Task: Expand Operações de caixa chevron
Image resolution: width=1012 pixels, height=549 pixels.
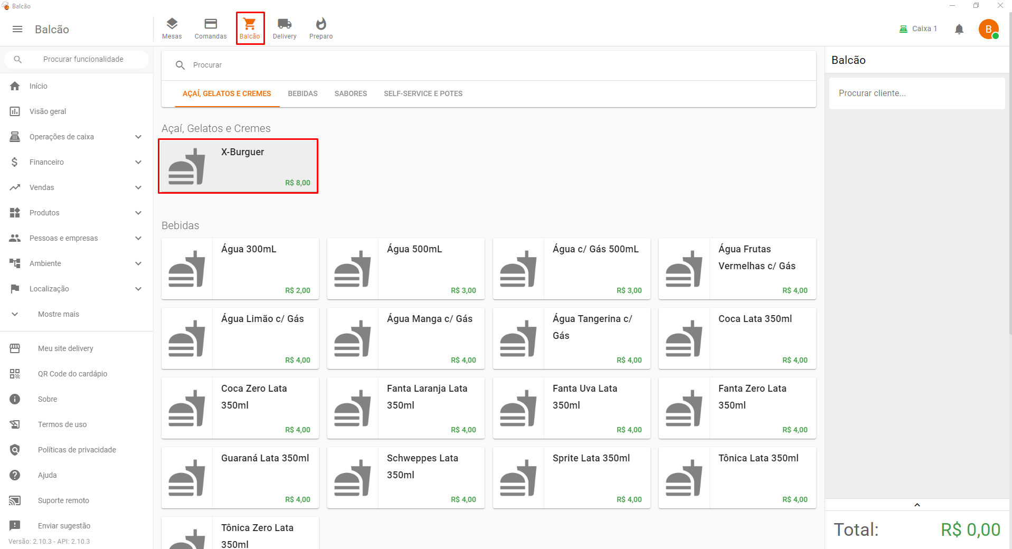Action: [138, 137]
